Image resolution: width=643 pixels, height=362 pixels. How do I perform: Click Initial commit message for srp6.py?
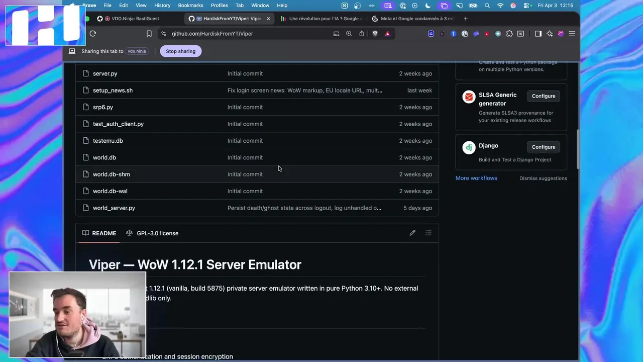(245, 107)
